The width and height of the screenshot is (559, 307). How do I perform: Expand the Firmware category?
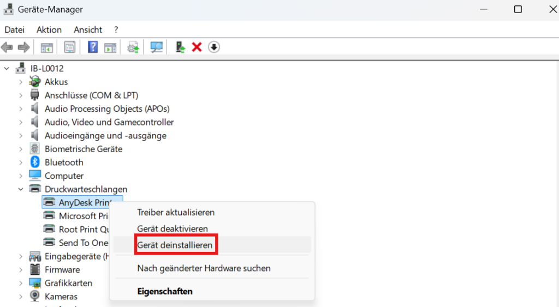[x=21, y=269]
